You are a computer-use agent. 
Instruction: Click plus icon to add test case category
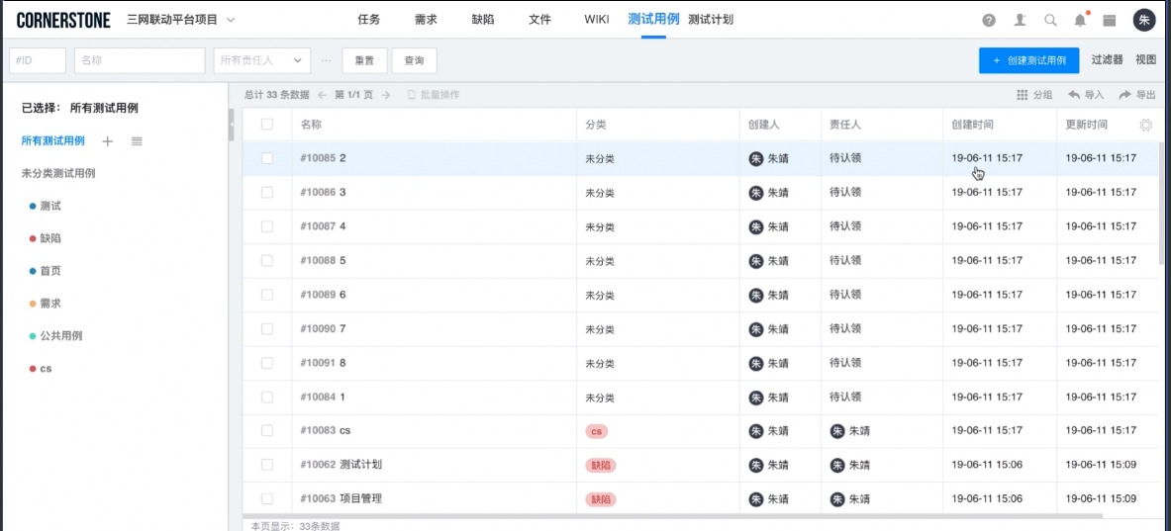coord(108,141)
